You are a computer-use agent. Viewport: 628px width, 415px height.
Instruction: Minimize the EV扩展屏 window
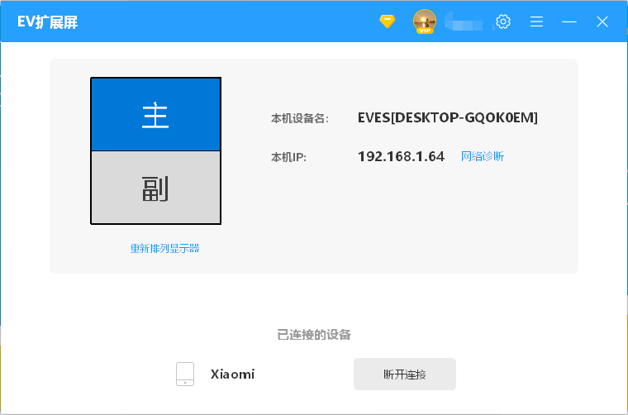click(569, 21)
